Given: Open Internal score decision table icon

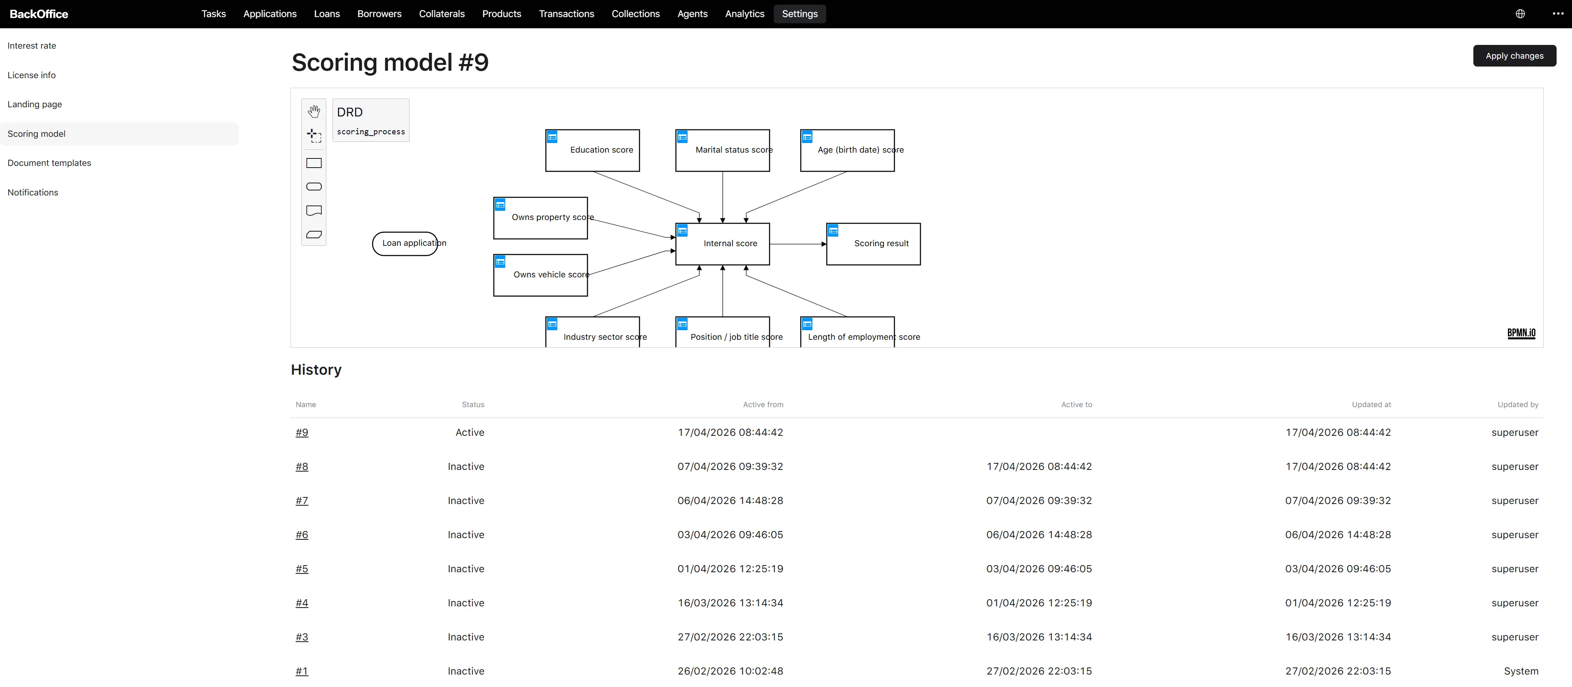Looking at the screenshot, I should tap(682, 230).
